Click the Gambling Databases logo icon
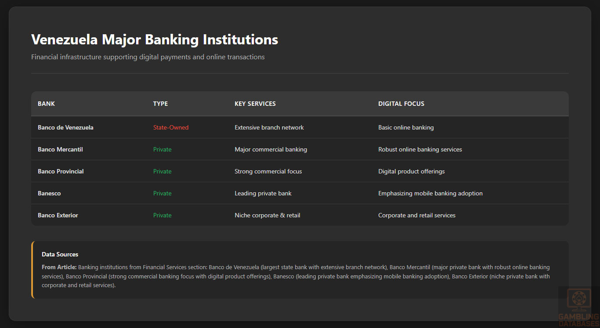This screenshot has width=600, height=328. pos(579,300)
